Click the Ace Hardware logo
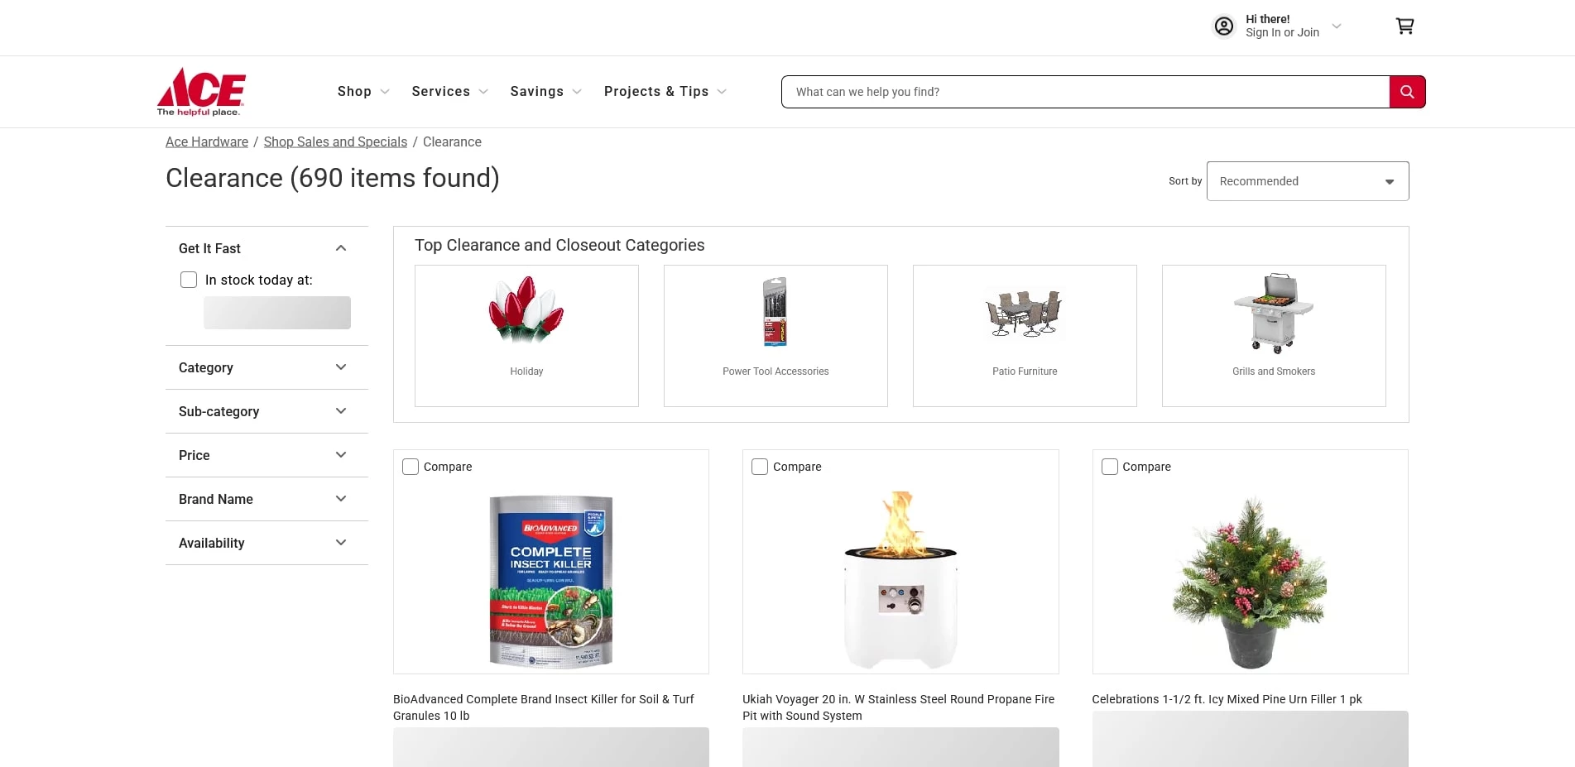 (201, 92)
